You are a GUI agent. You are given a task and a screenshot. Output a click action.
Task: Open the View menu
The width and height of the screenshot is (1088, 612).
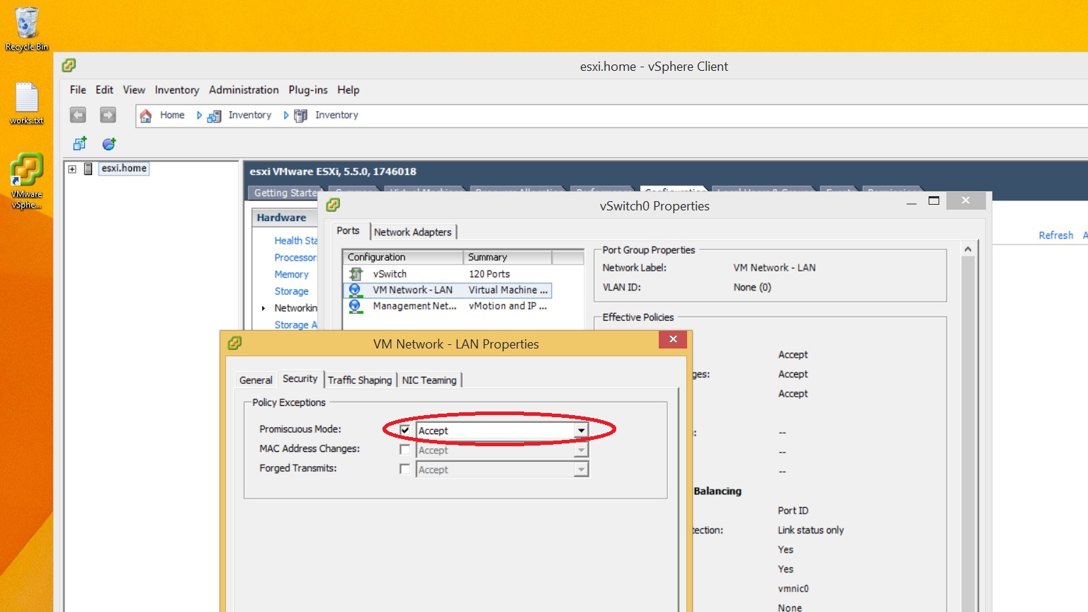[134, 90]
